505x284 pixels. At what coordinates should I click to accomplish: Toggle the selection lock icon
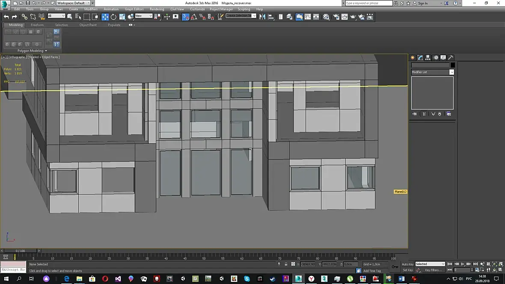[x=286, y=264]
